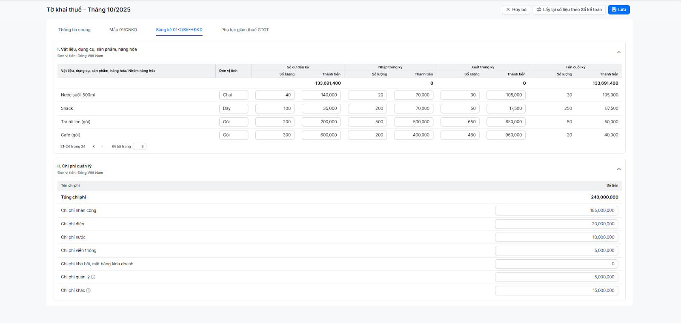Click the Đi tới trang page number field
The height and width of the screenshot is (323, 681).
(x=140, y=147)
